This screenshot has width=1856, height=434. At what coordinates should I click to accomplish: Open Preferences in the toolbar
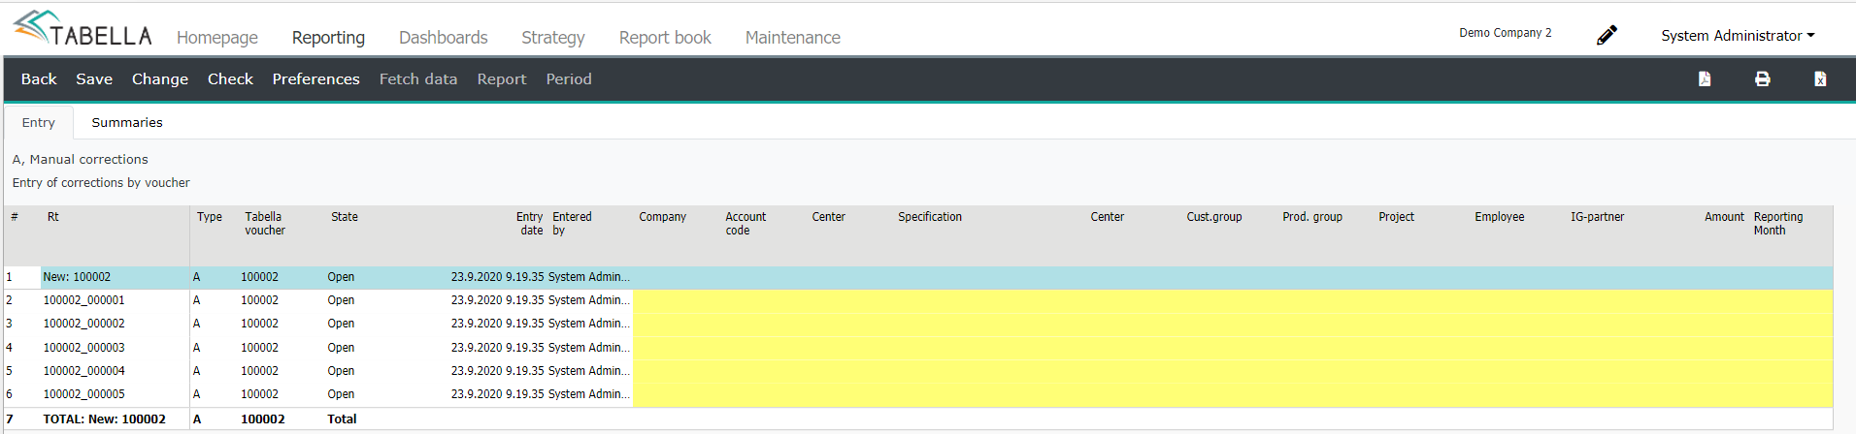315,79
